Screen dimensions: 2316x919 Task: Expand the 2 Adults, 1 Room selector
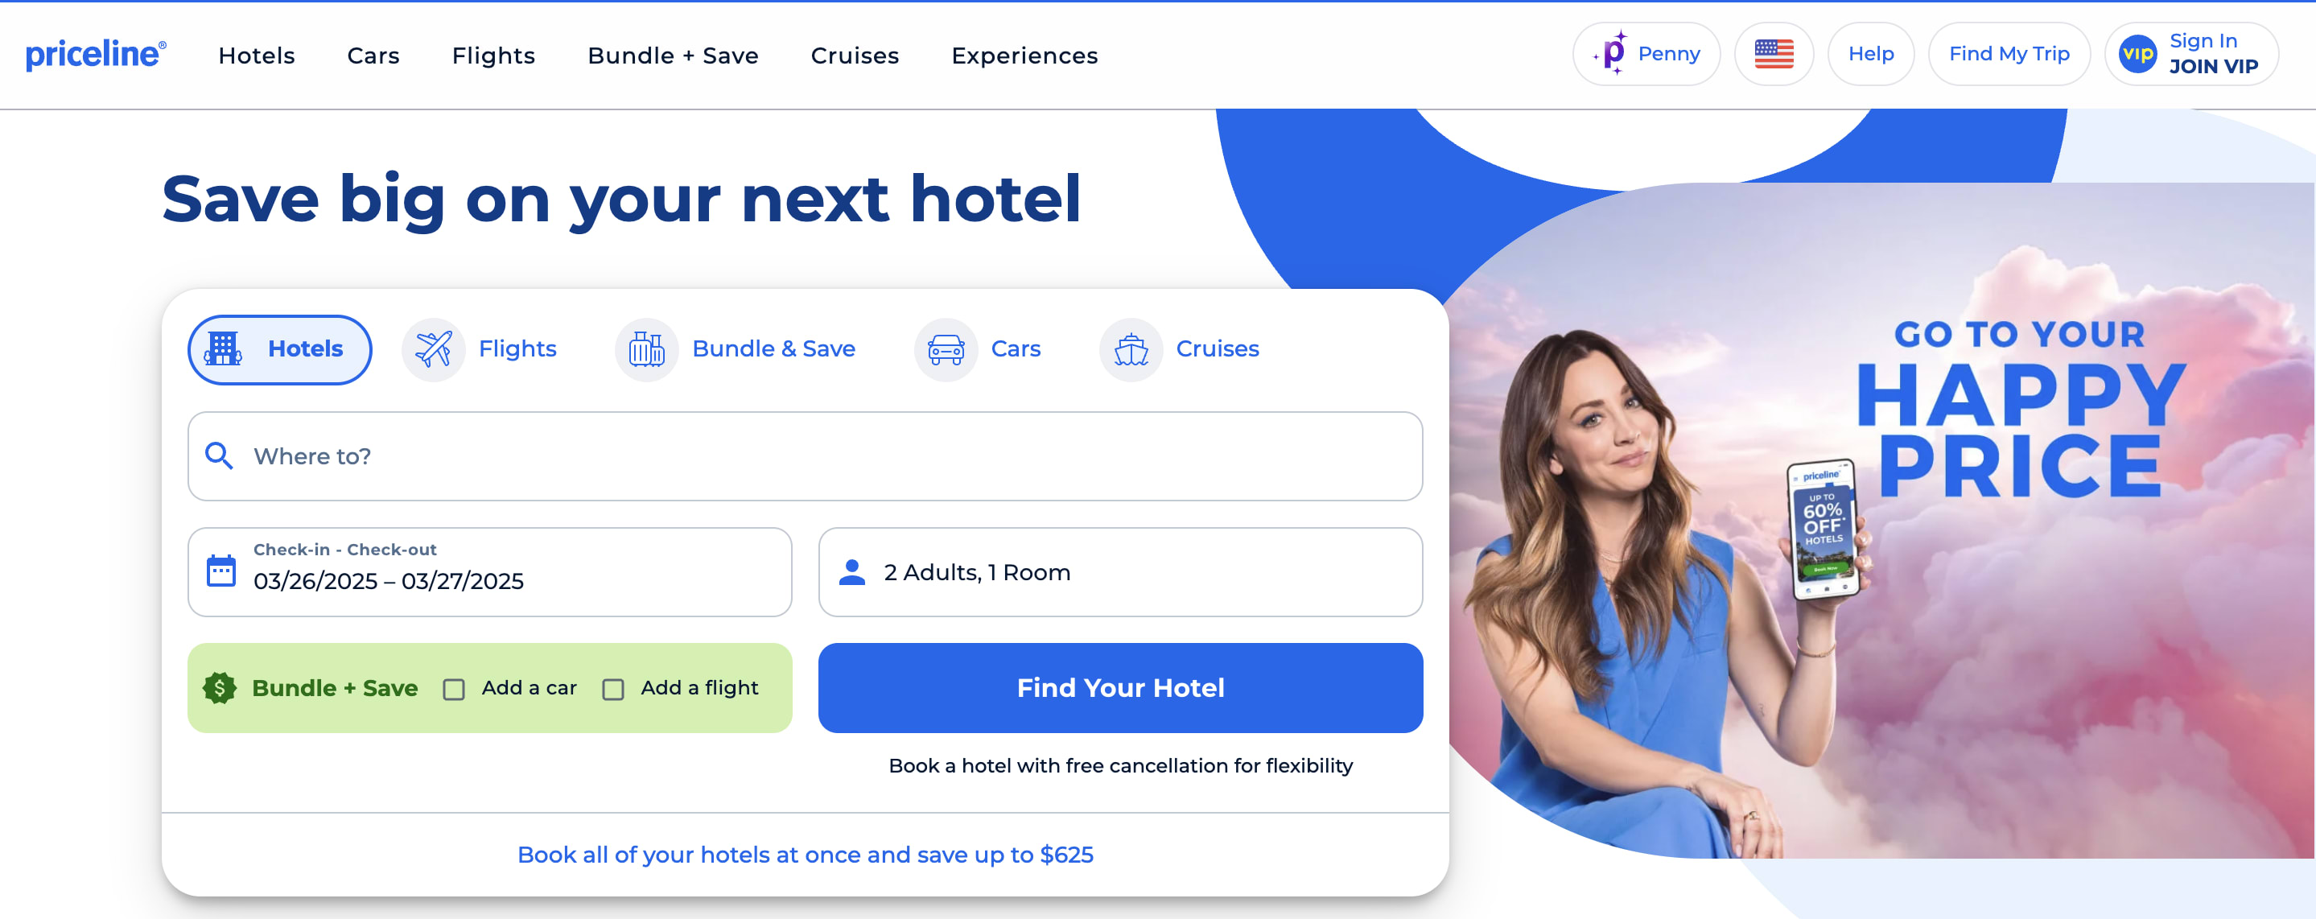pyautogui.click(x=1120, y=572)
